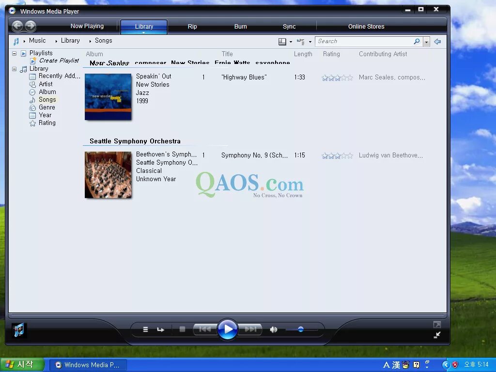496x372 pixels.
Task: Open the Sync tab
Action: 289,27
